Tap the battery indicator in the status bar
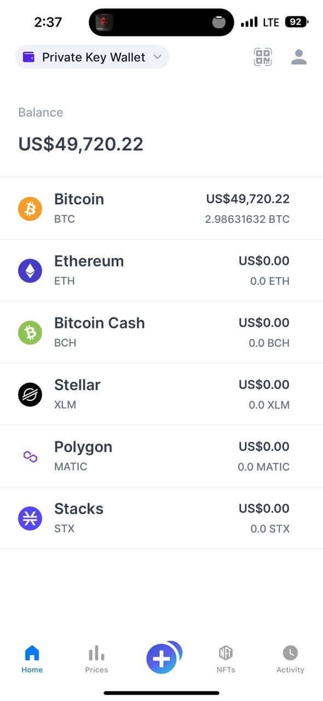This screenshot has height=701, width=323. (296, 22)
